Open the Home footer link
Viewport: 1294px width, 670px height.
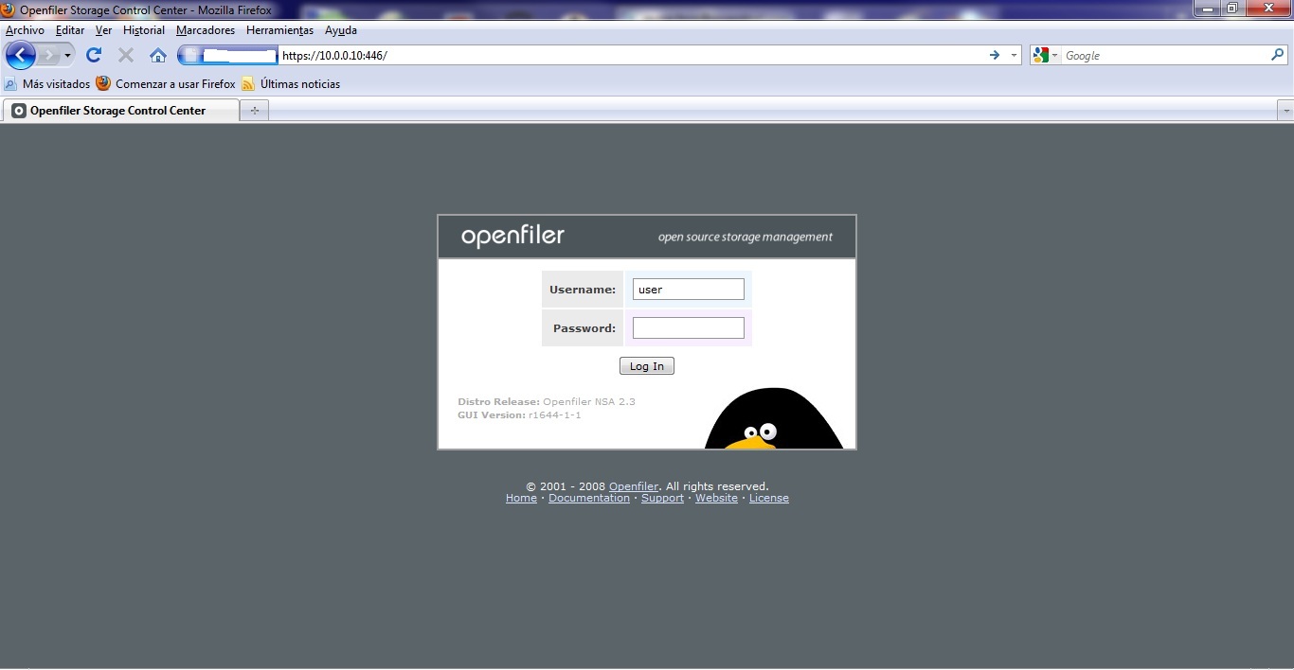[521, 498]
